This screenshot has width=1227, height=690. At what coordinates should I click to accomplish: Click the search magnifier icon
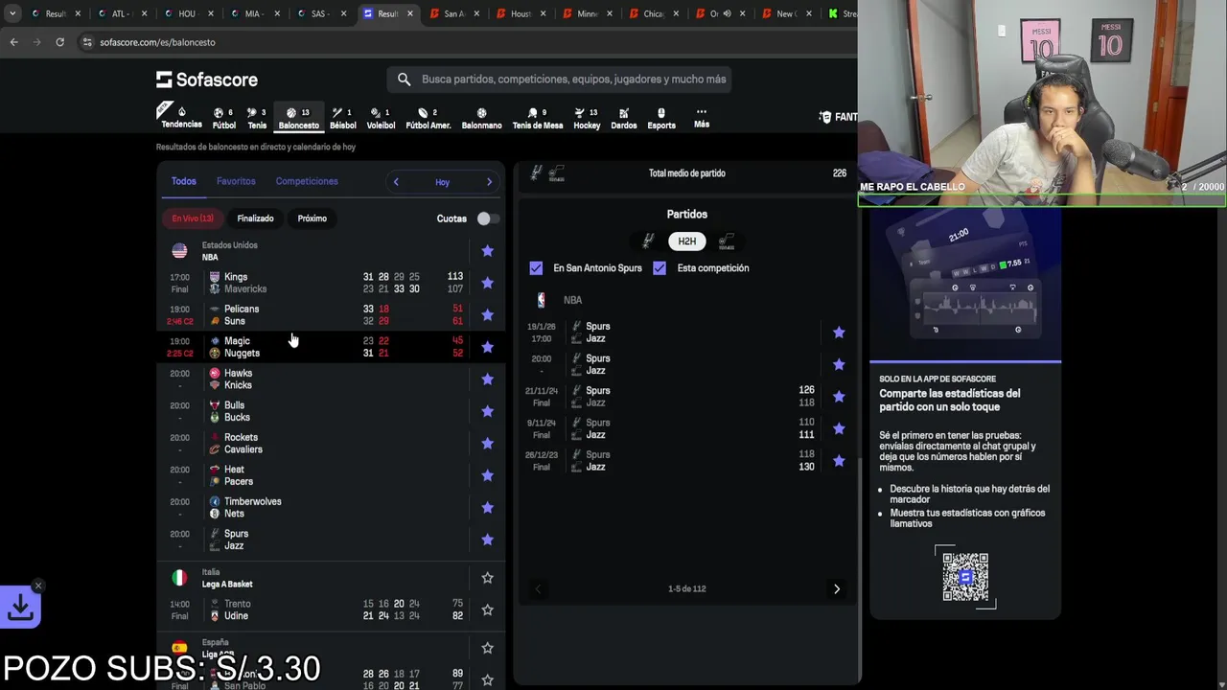(404, 80)
